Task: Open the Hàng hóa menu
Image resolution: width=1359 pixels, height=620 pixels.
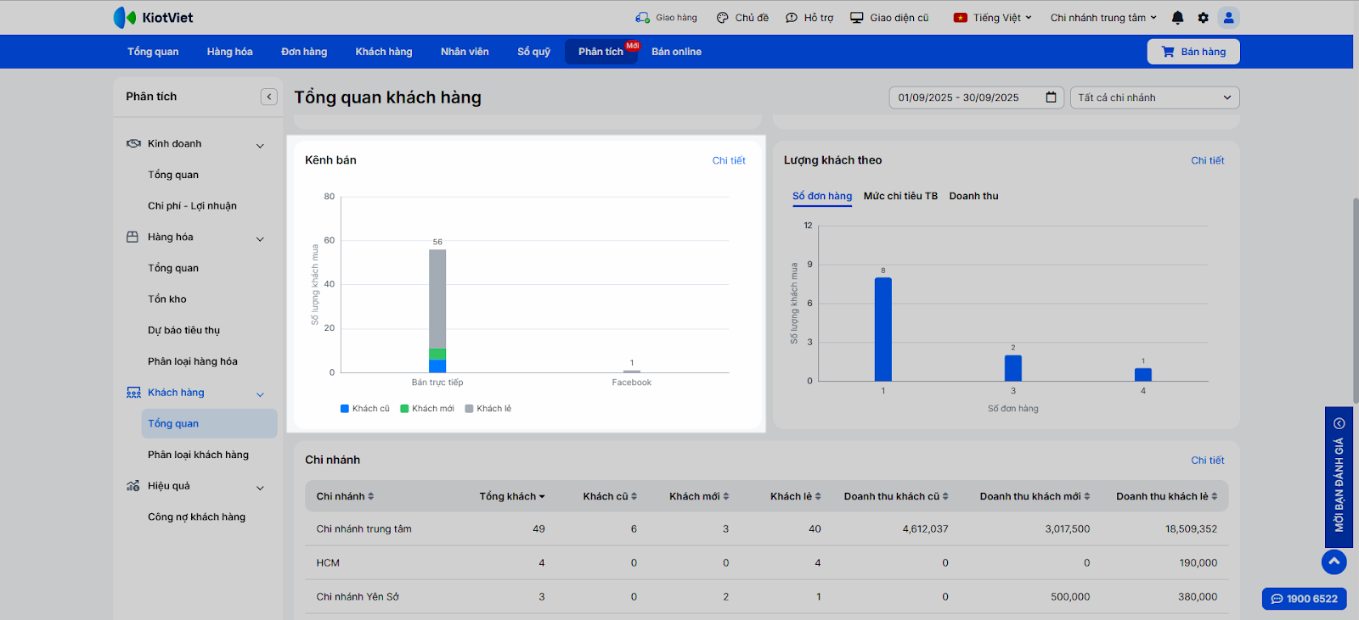Action: [x=229, y=52]
